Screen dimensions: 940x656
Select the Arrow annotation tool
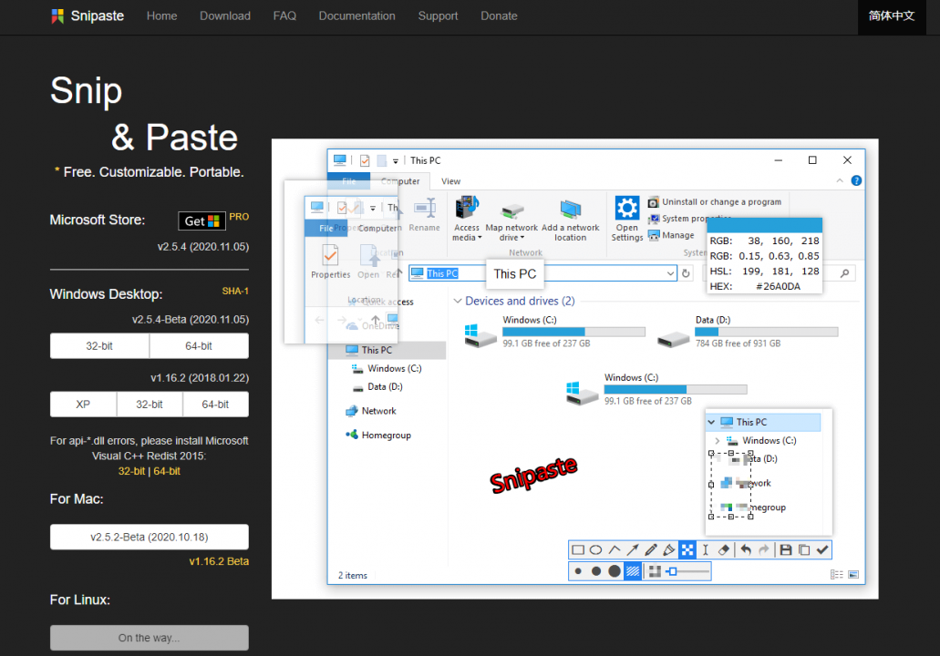(633, 550)
